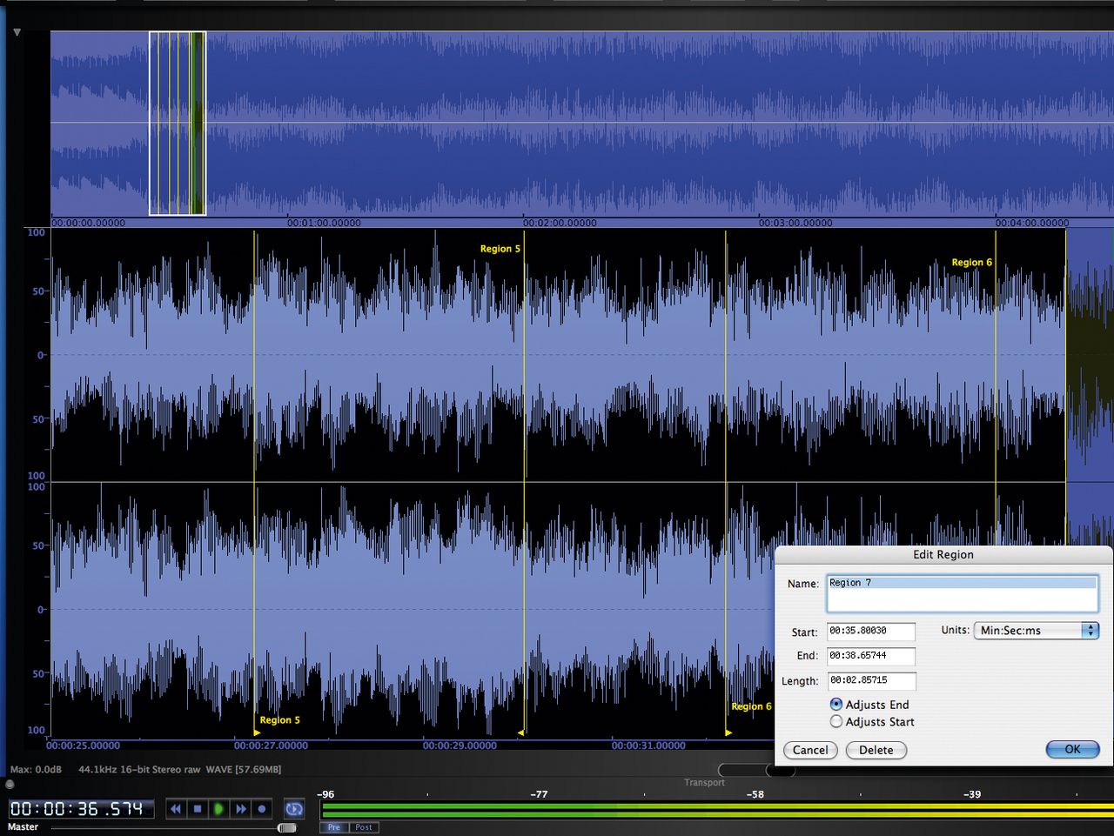Click the 00:03:00.00000 overview time label

(795, 223)
